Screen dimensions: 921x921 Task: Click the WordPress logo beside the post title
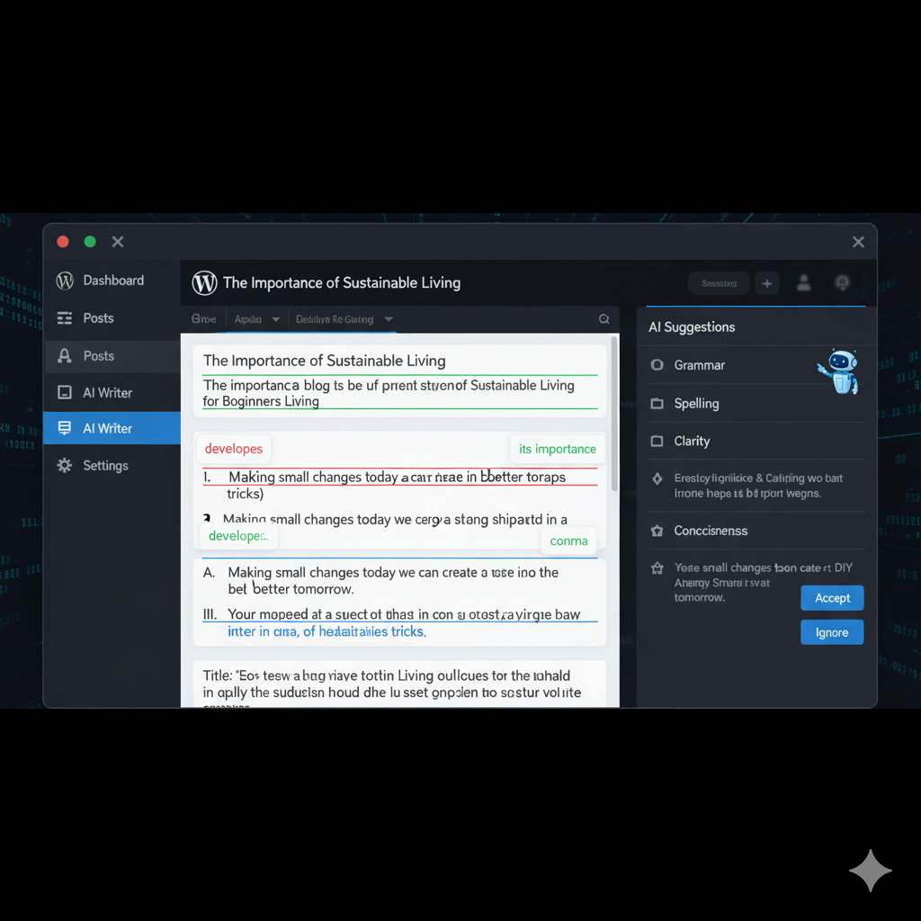coord(204,282)
